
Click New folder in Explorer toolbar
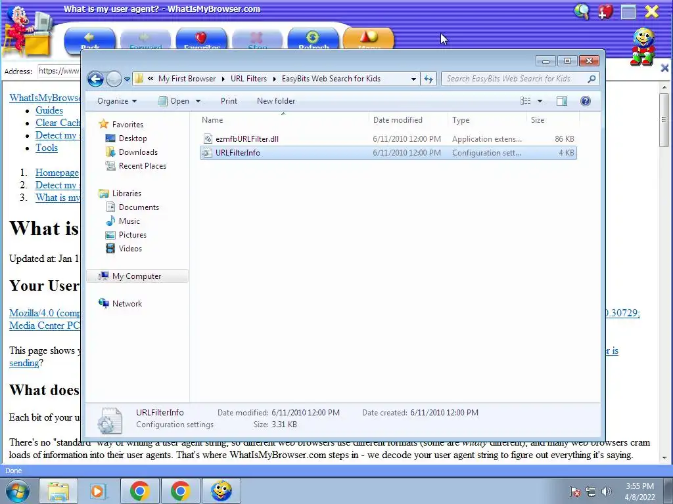pyautogui.click(x=276, y=101)
